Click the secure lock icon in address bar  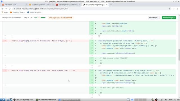[x=14, y=9]
